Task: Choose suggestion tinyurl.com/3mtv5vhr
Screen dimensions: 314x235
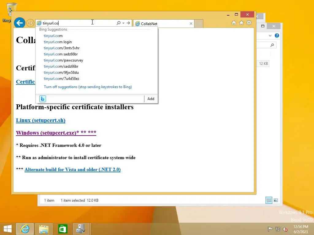Action: point(61,48)
